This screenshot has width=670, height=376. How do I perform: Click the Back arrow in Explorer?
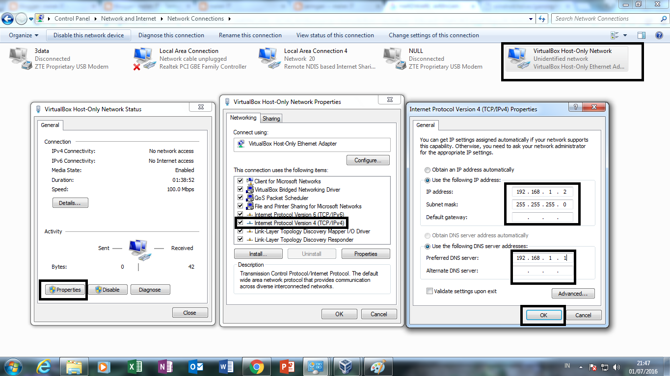8,19
